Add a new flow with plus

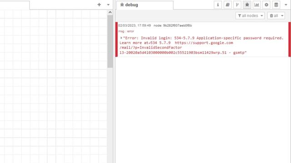coord(99,5)
